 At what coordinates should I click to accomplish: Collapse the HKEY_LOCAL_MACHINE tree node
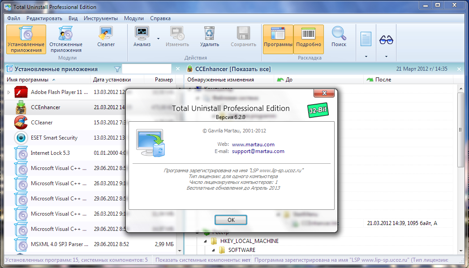point(205,241)
